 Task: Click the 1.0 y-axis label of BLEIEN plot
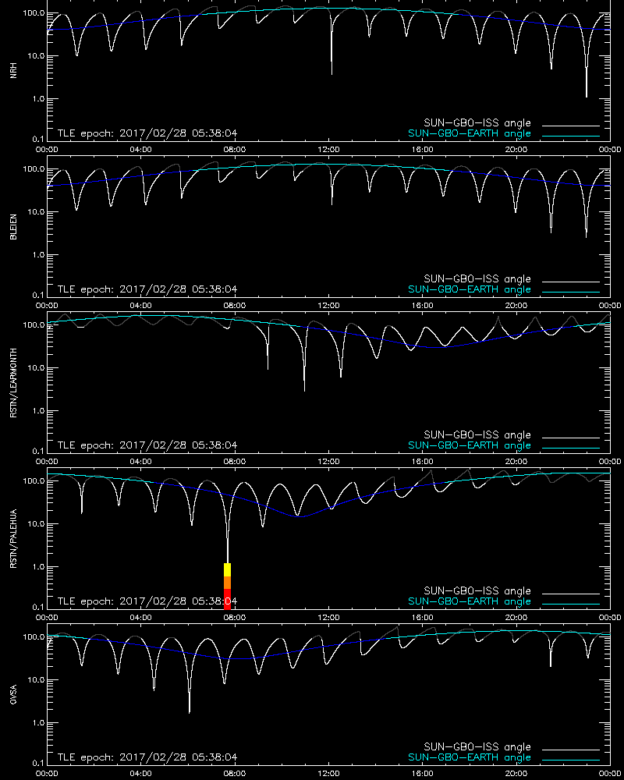[38, 255]
